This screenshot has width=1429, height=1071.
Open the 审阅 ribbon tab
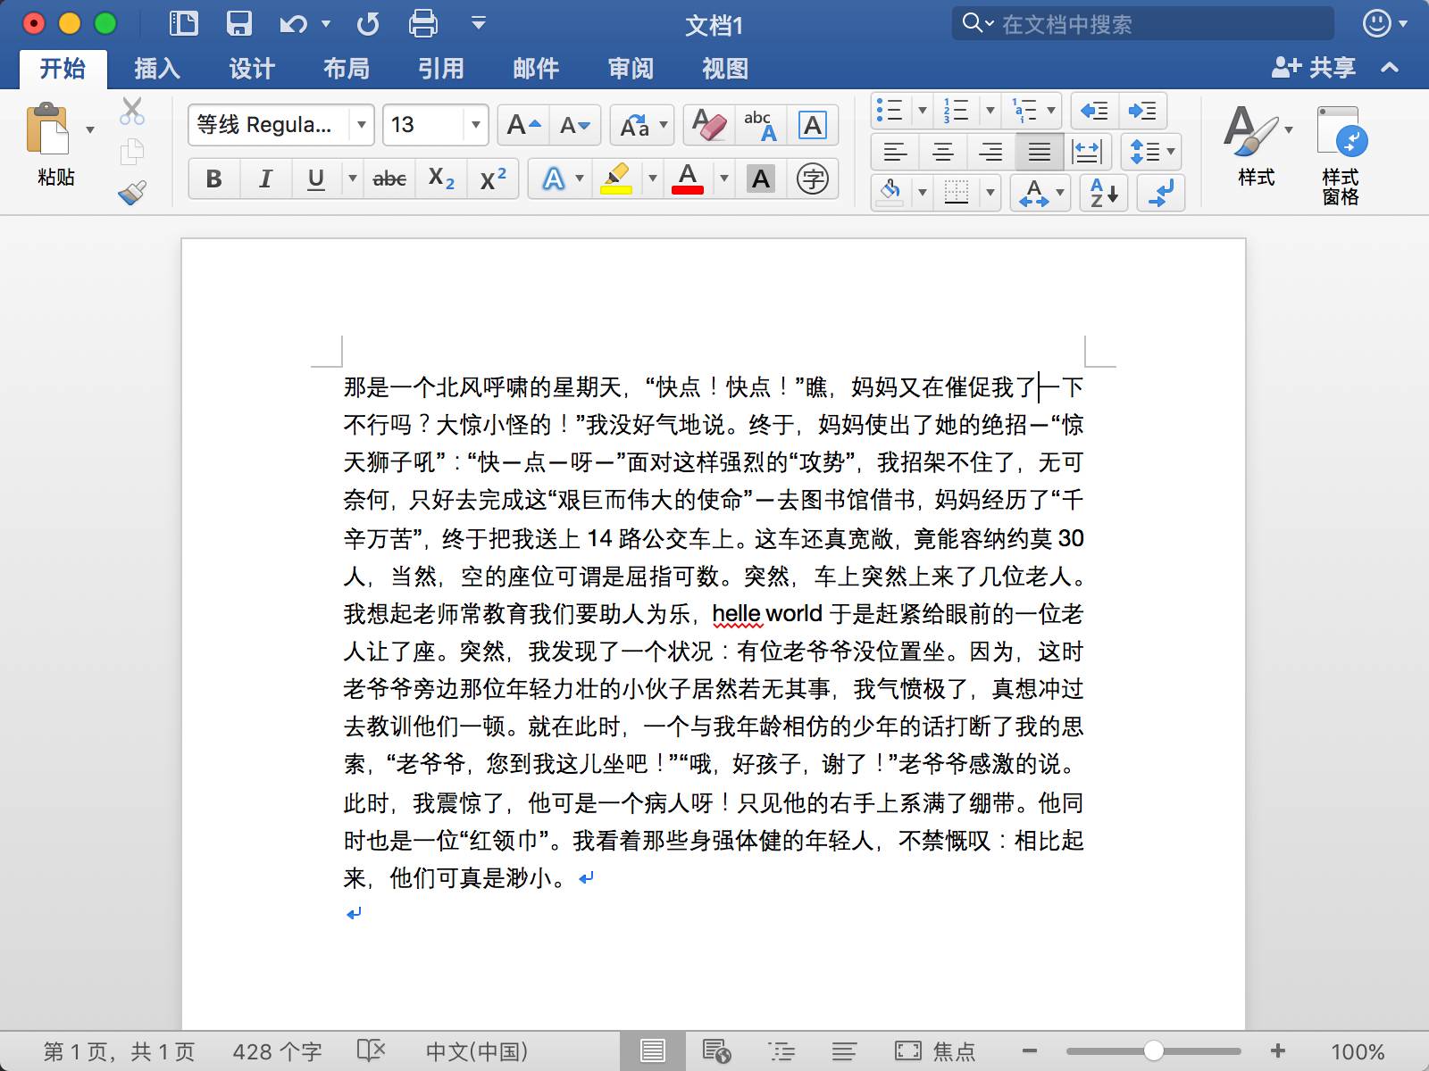tap(631, 69)
